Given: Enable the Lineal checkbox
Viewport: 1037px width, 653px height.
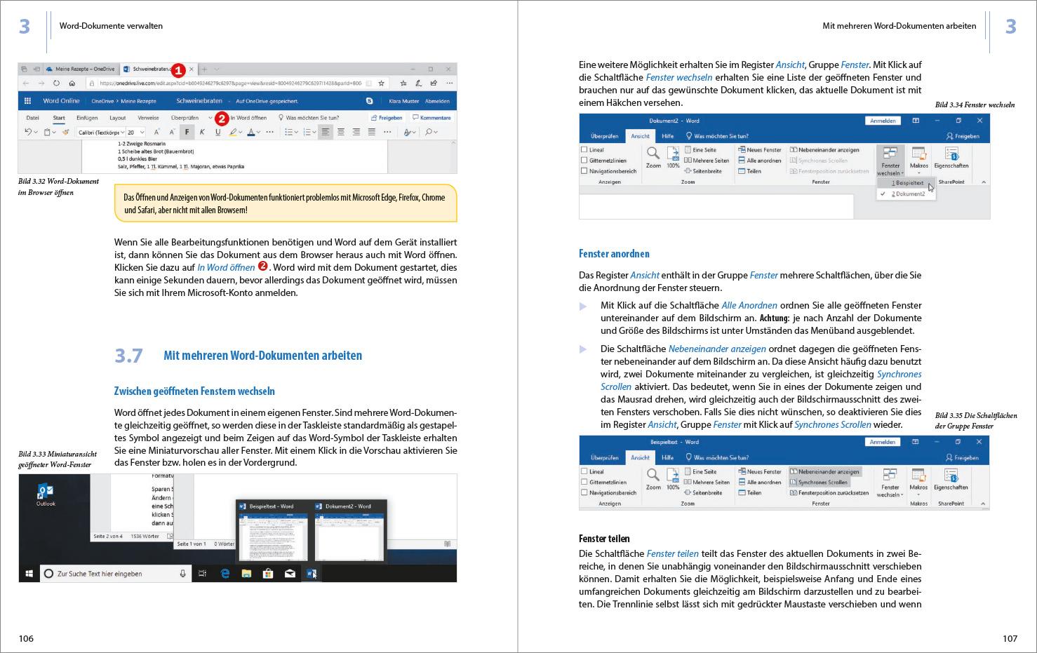Looking at the screenshot, I should [584, 149].
